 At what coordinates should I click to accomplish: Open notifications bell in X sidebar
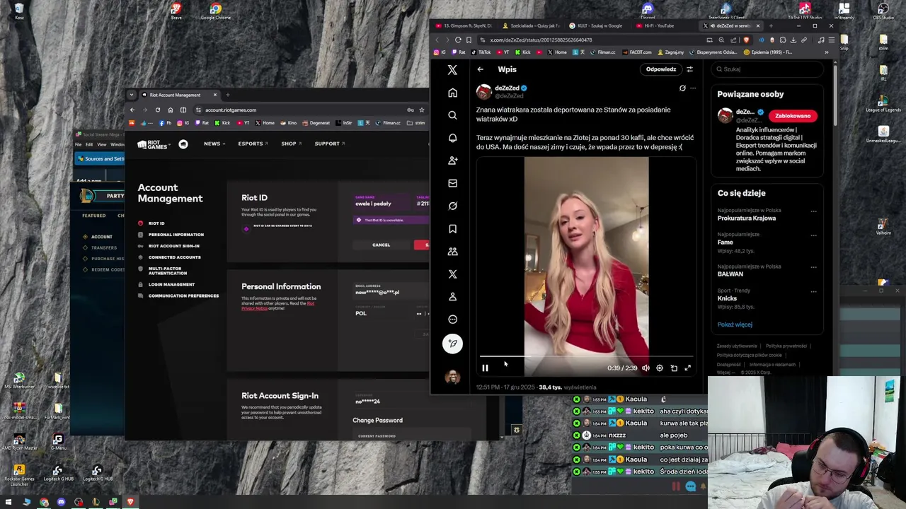click(x=452, y=138)
